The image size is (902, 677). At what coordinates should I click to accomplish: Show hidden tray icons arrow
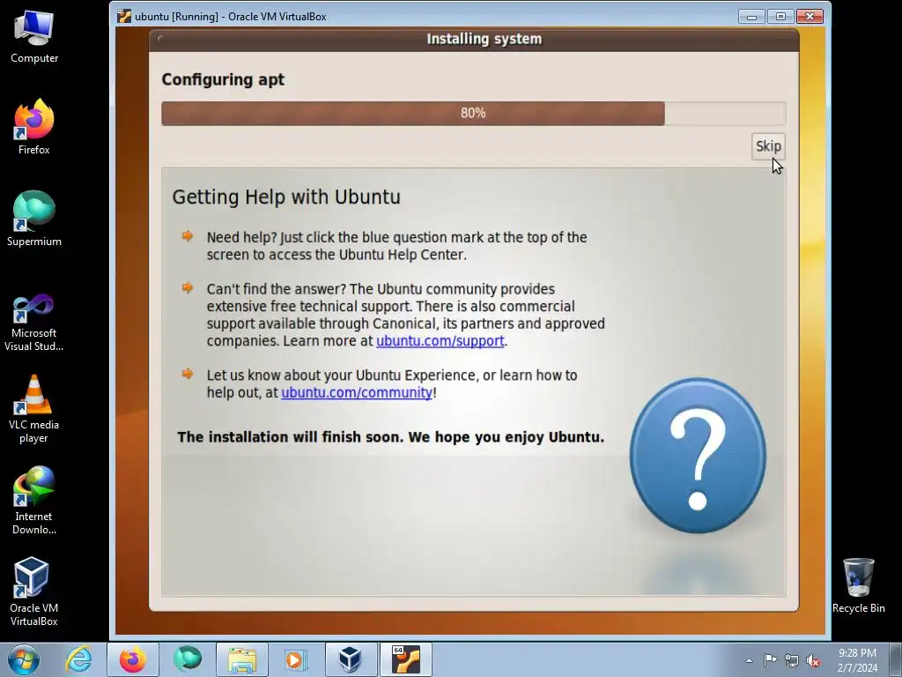click(749, 660)
